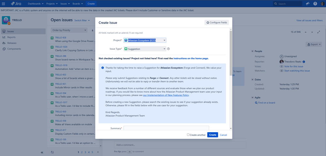Open instructions on the home page link
The image size is (326, 156).
tap(191, 59)
